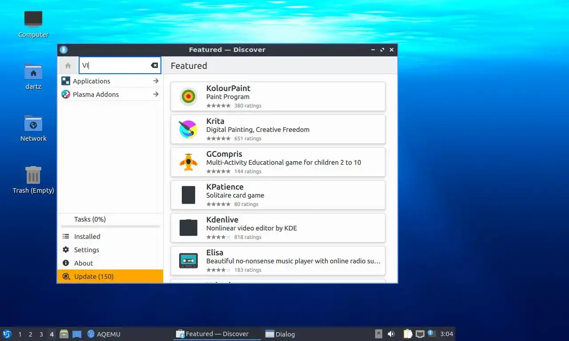Click the Krita app icon
569x341 pixels.
coord(188,129)
